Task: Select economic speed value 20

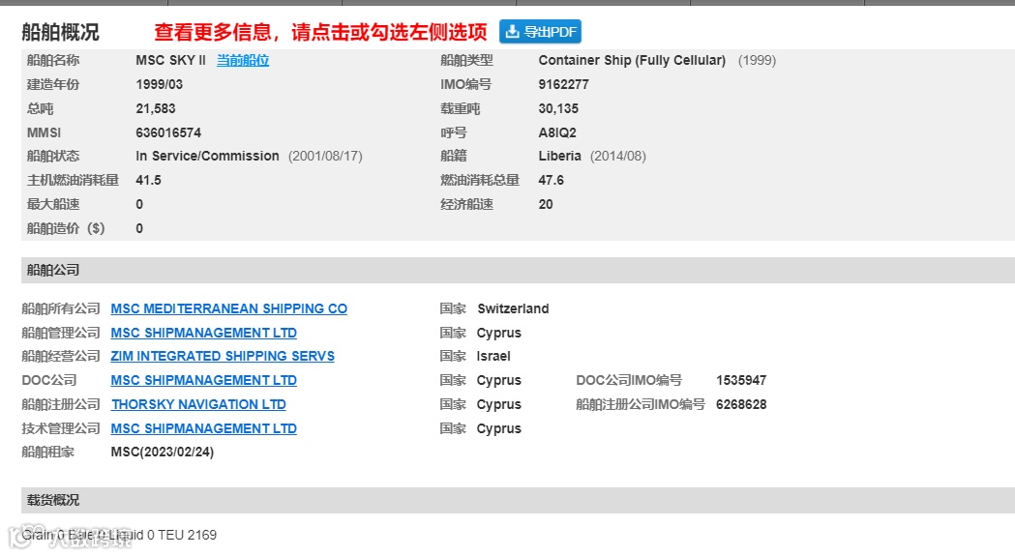Action: (x=546, y=205)
